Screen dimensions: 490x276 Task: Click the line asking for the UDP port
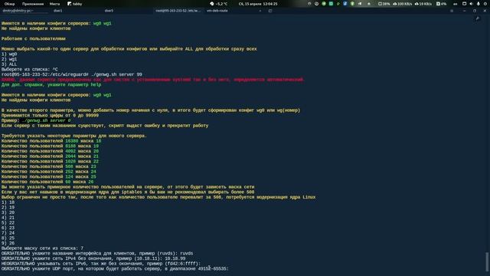pos(115,269)
